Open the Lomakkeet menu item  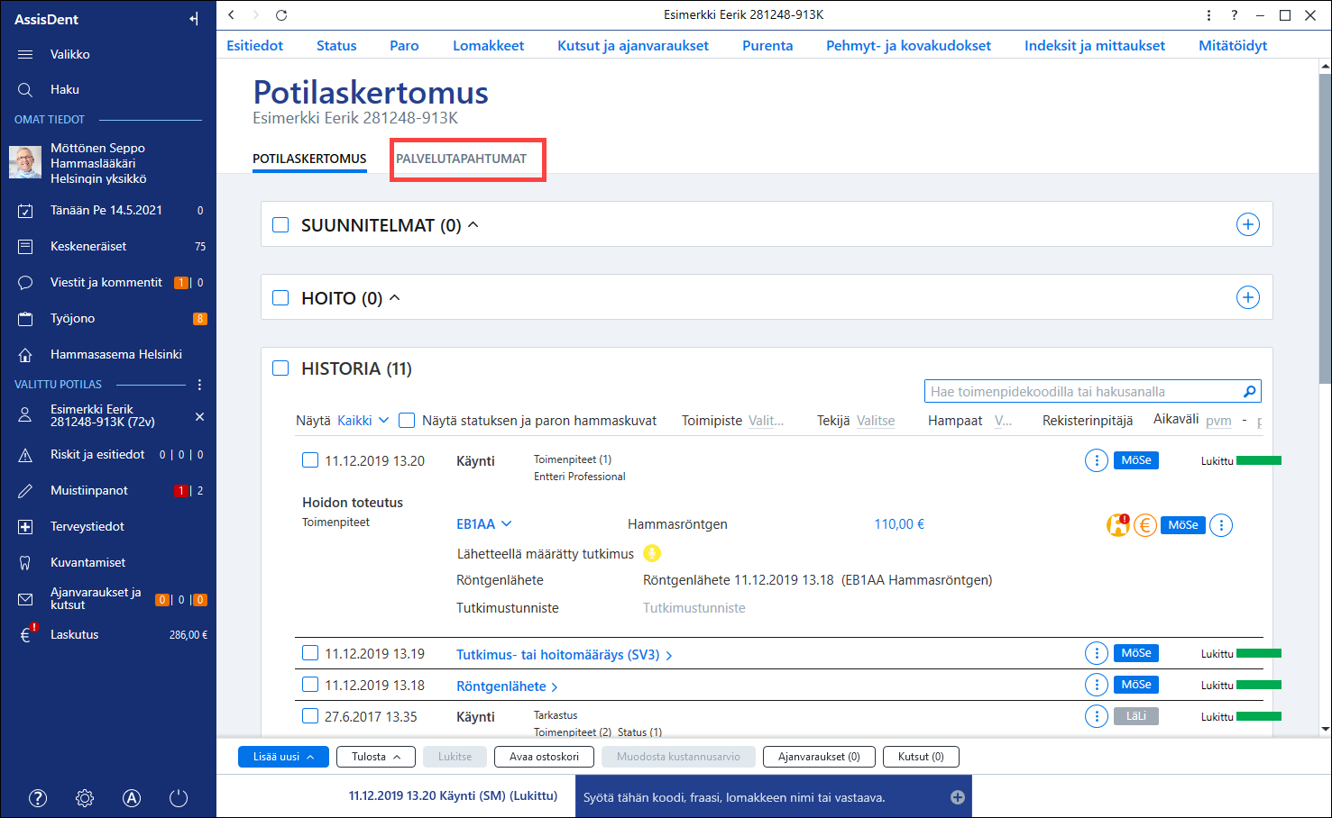tap(488, 45)
